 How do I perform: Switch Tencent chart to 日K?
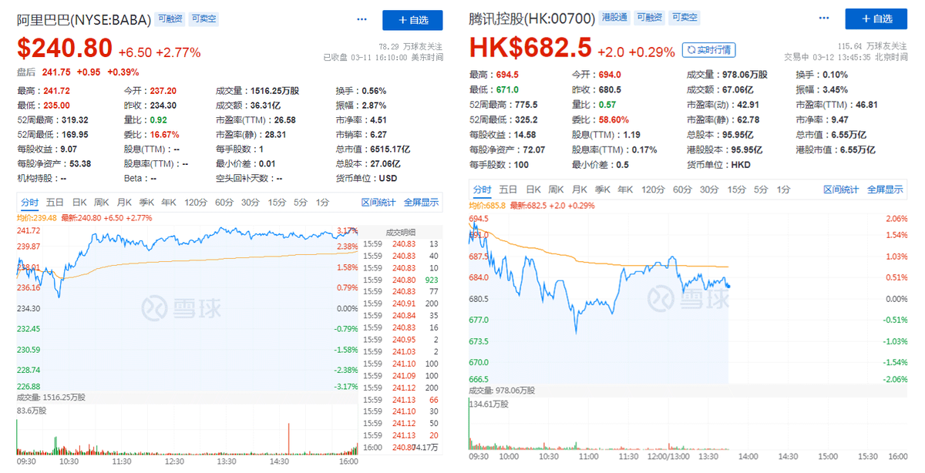pyautogui.click(x=533, y=190)
